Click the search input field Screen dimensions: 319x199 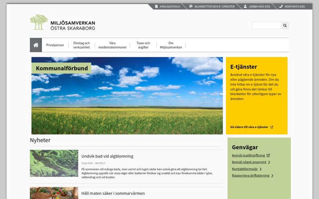click(267, 25)
